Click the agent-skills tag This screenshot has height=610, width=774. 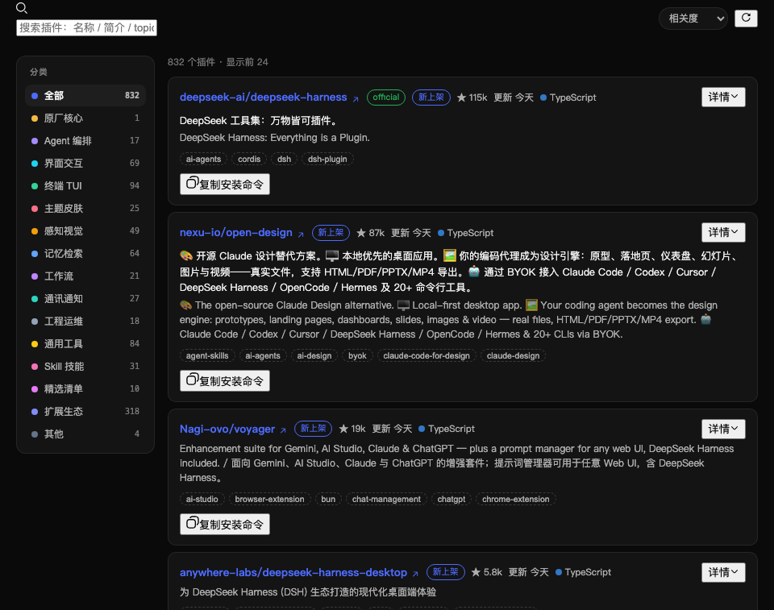point(207,355)
